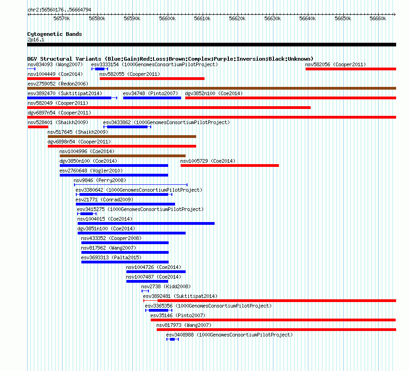Viewport: 409px width, 371px height.
Task: Select the nsv9846 thin blue line feature
Action: [131, 185]
